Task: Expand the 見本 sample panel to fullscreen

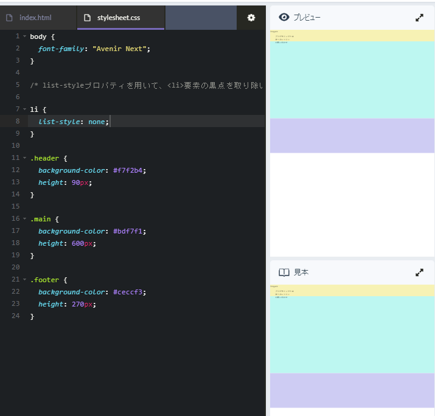Action: click(419, 272)
